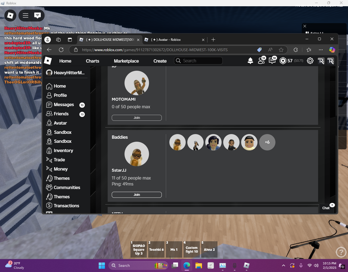The width and height of the screenshot is (348, 272).
Task: Open messages icon with 10 badge in navbar
Action: click(x=272, y=60)
